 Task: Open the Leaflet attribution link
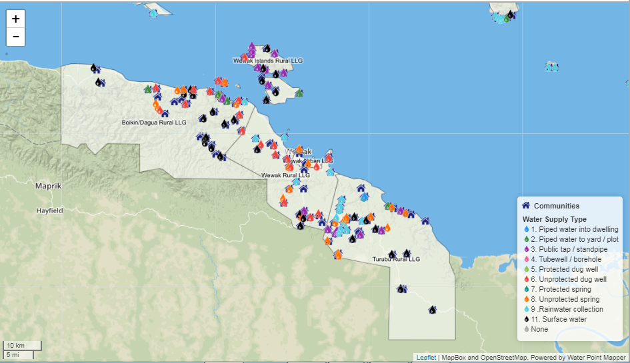(x=426, y=358)
